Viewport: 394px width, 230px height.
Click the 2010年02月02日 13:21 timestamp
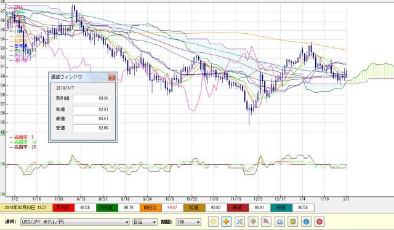pos(26,208)
